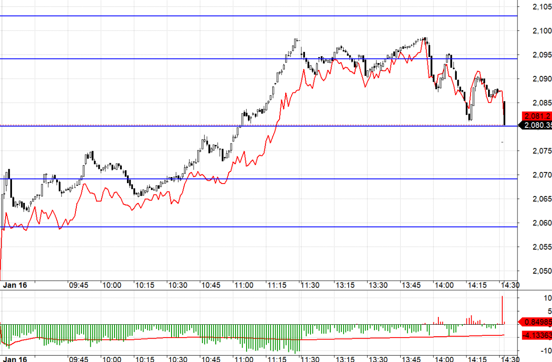Click 14:00 on the bottom indicator time axis

(x=443, y=359)
